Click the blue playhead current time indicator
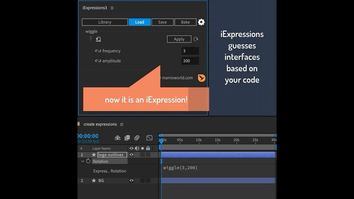354x199 pixels. coord(161,141)
